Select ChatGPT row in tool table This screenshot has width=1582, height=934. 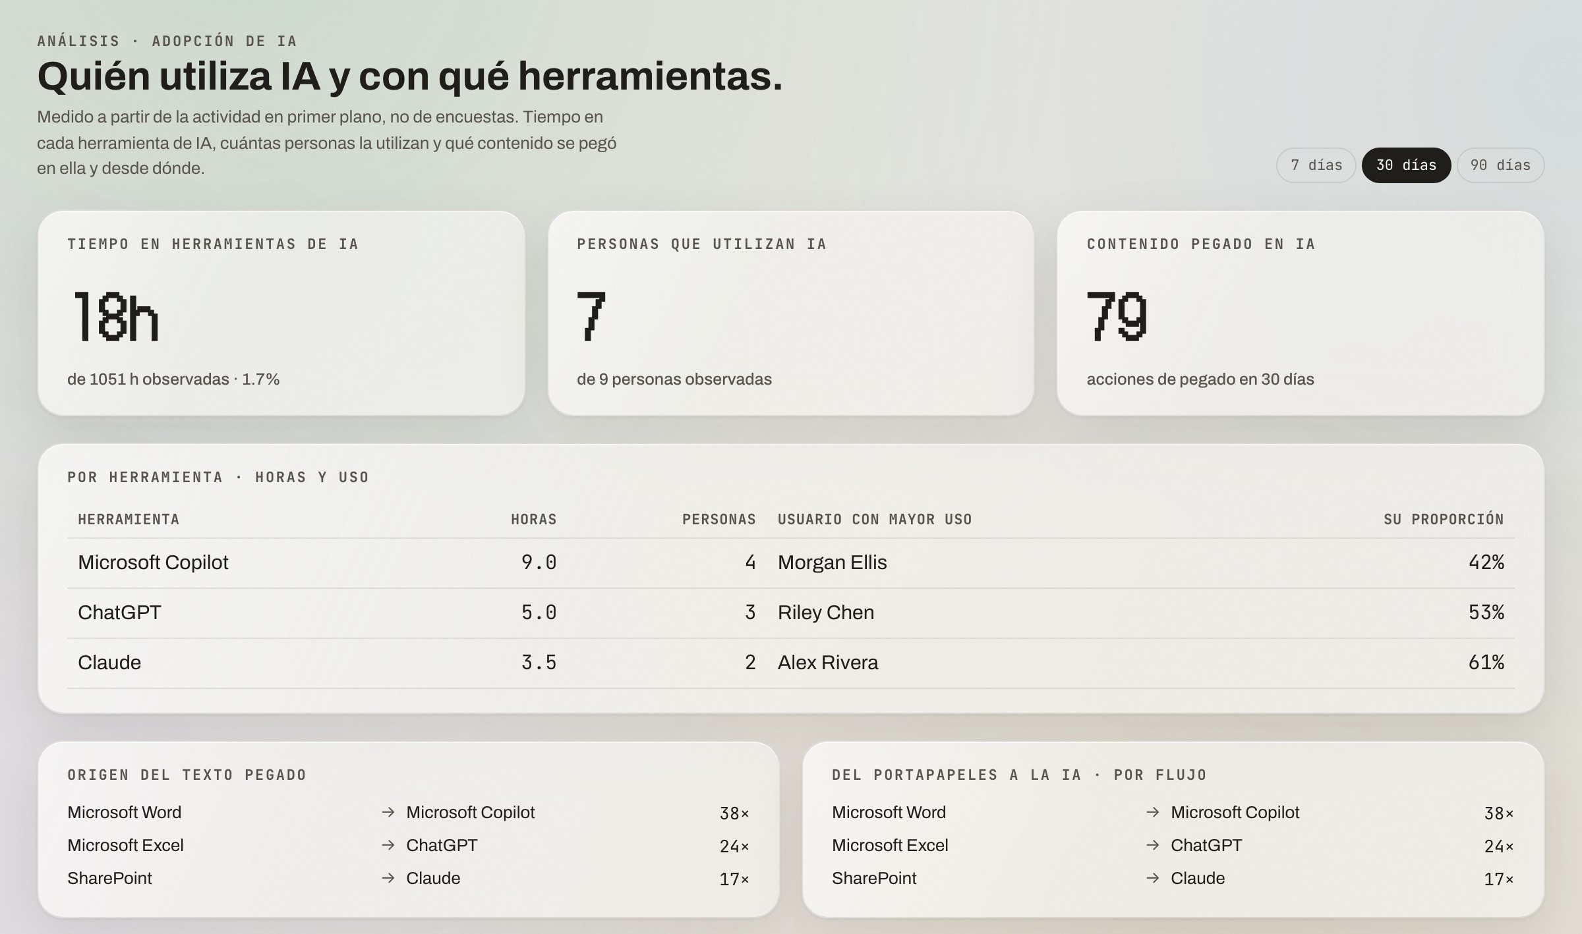pos(790,613)
